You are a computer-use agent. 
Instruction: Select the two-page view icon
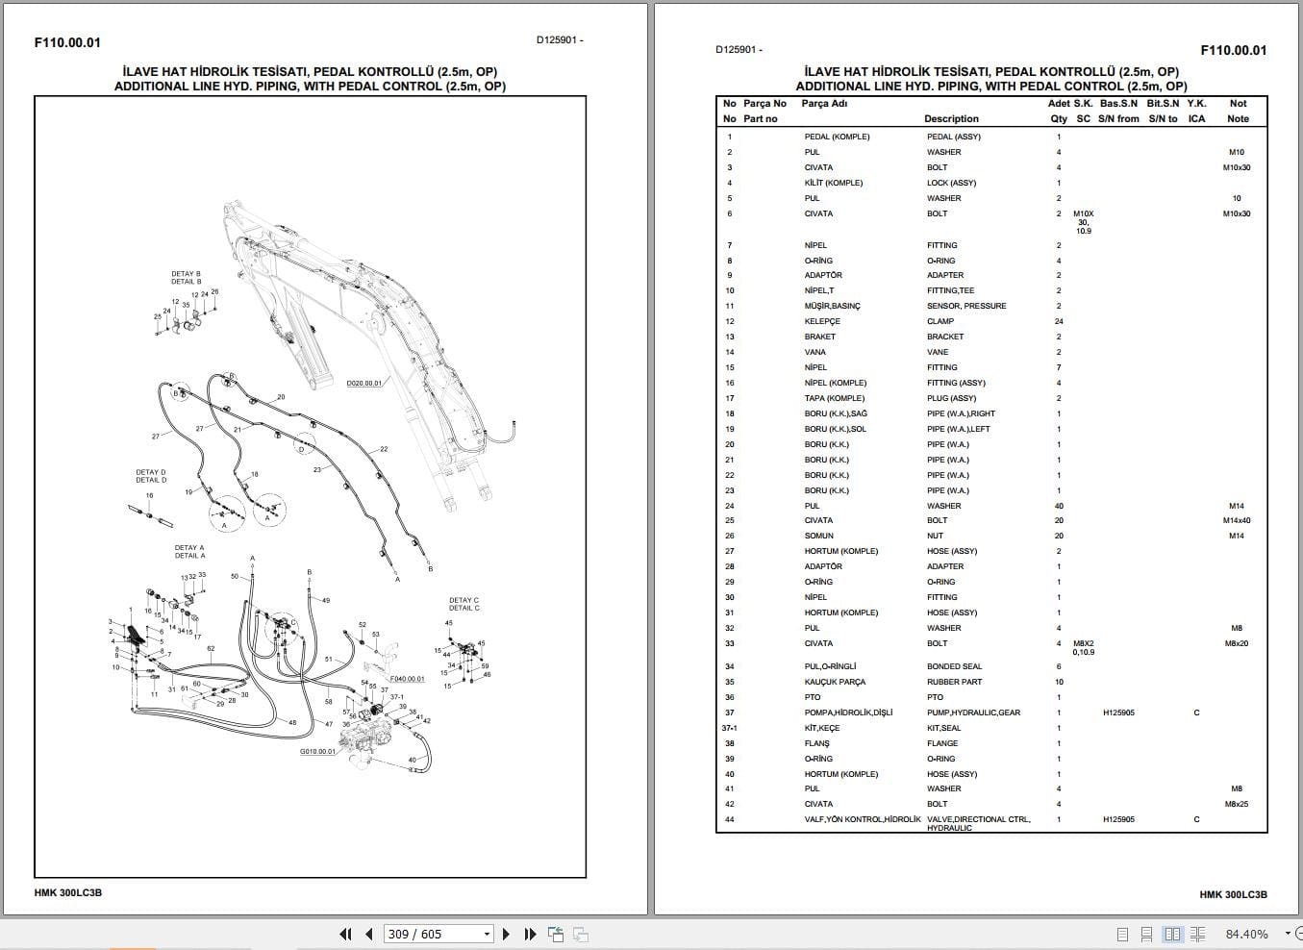pos(1172,934)
